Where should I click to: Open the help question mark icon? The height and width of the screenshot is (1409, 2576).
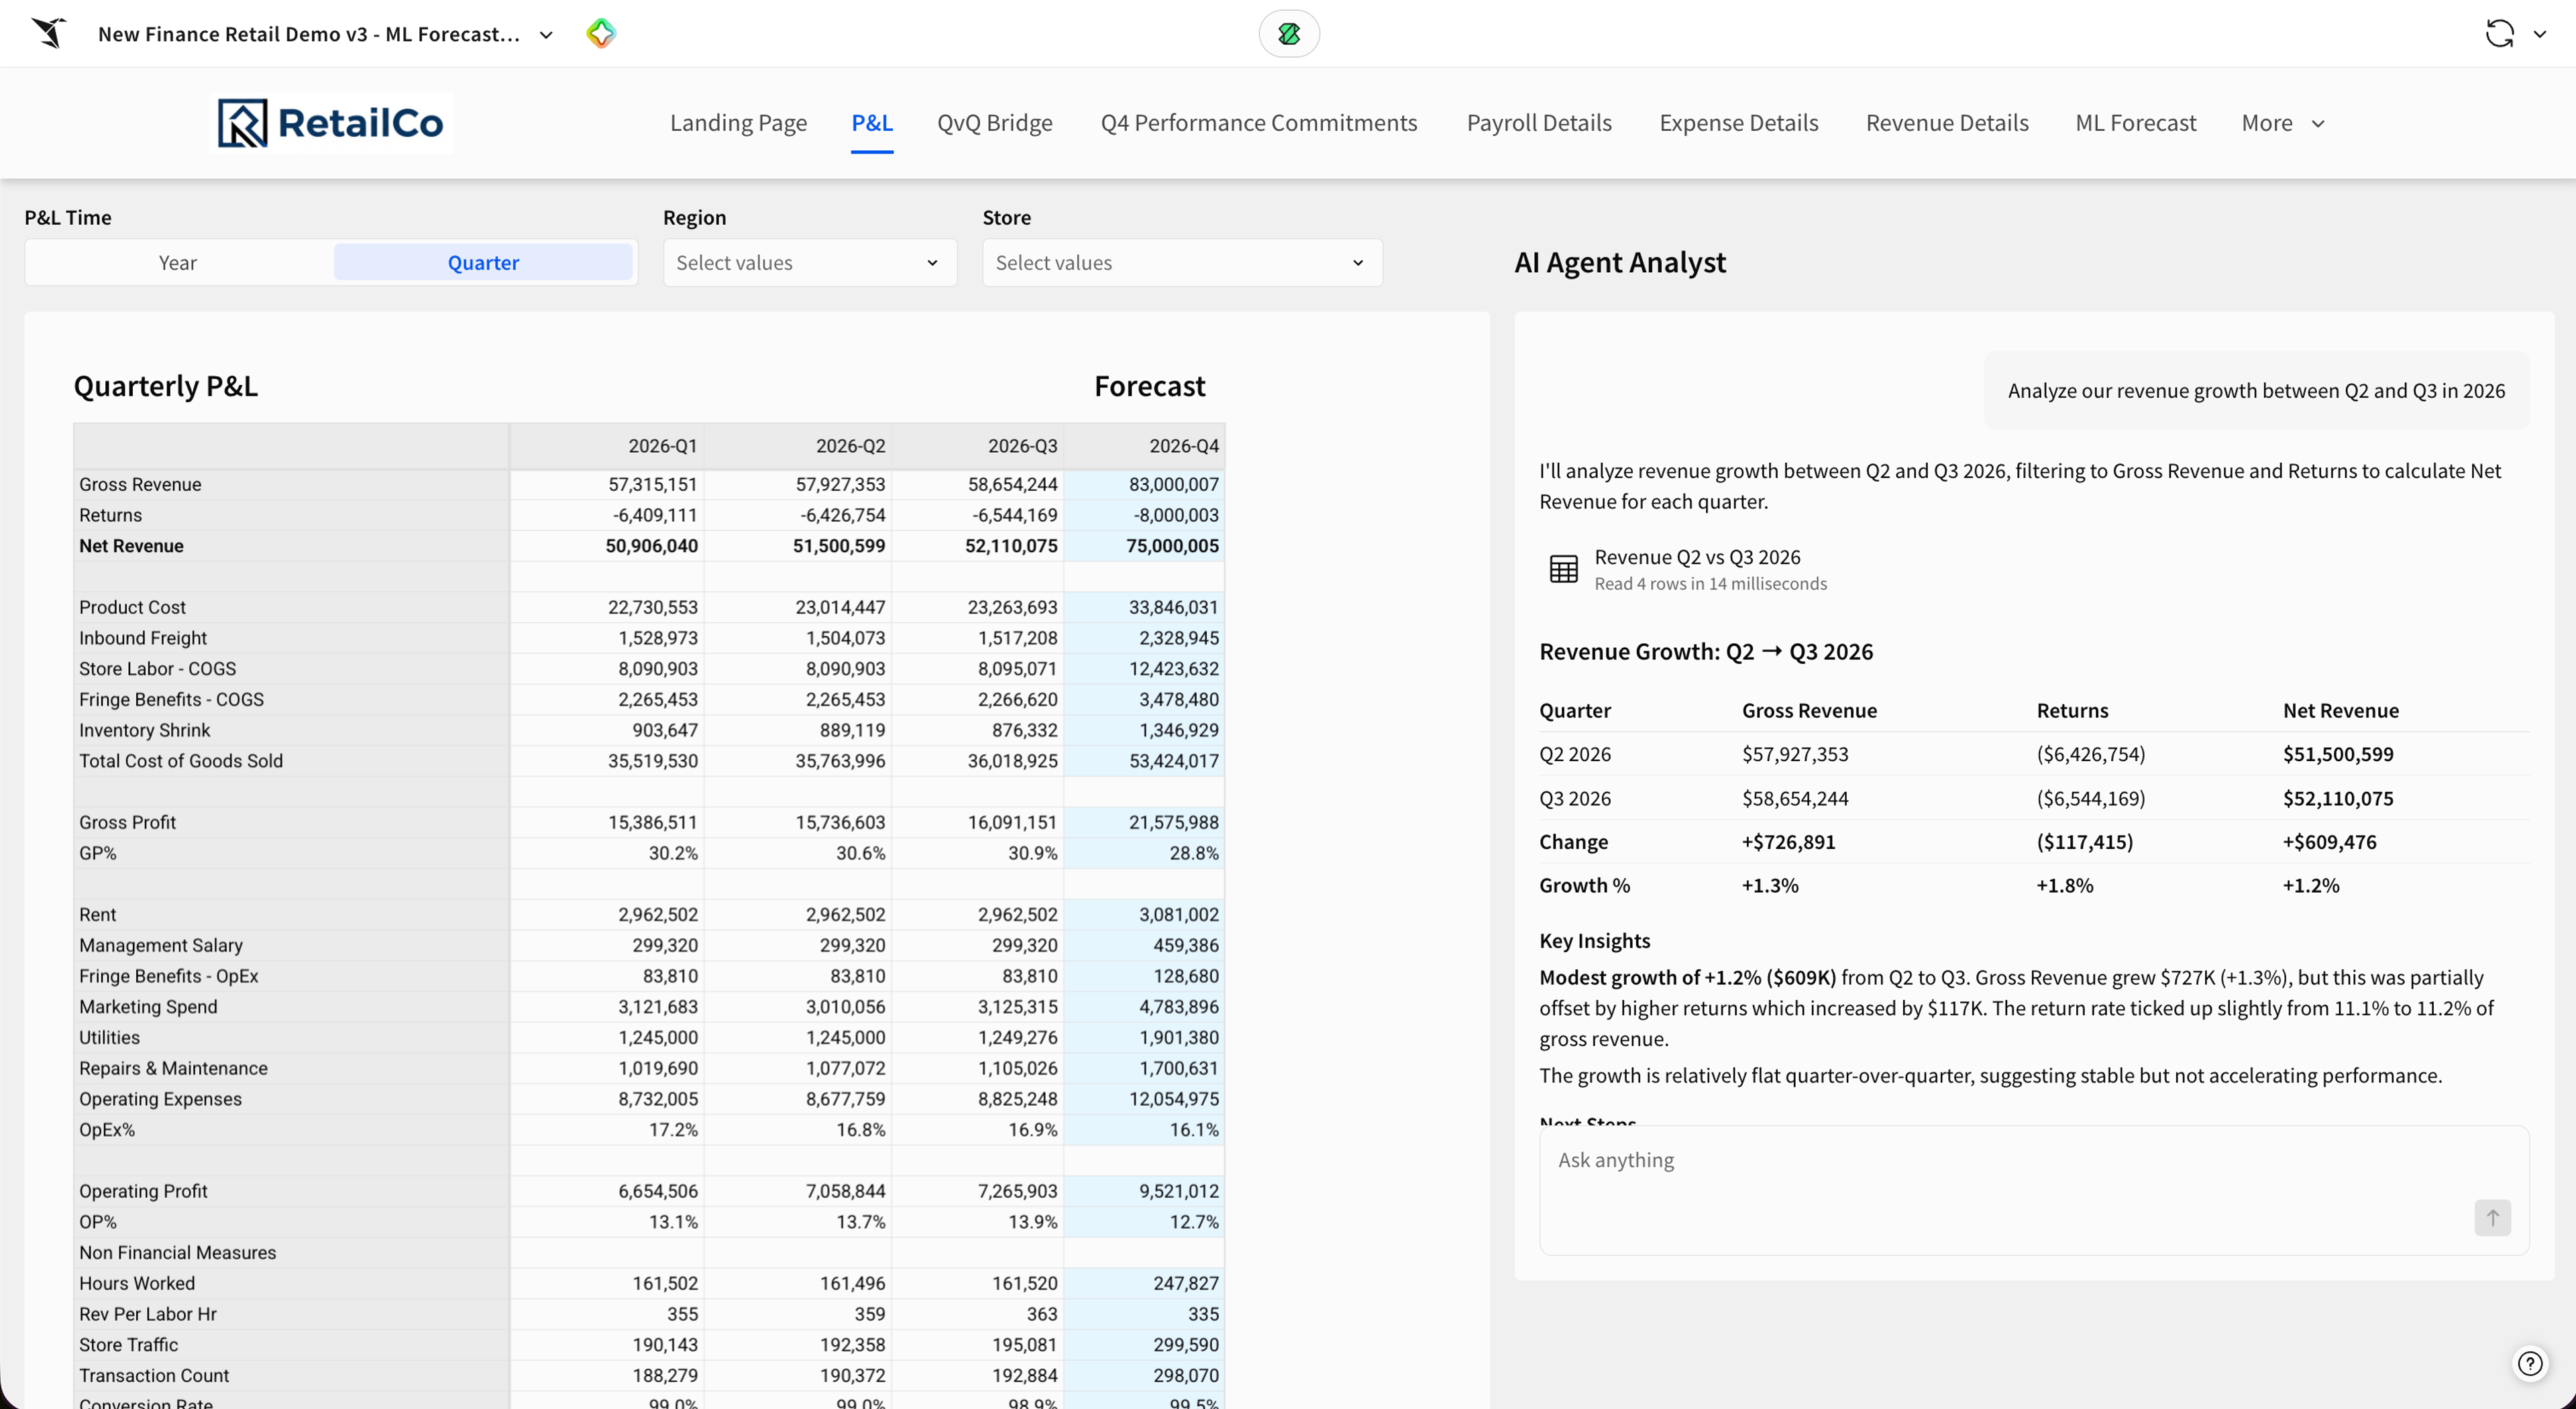[2530, 1364]
